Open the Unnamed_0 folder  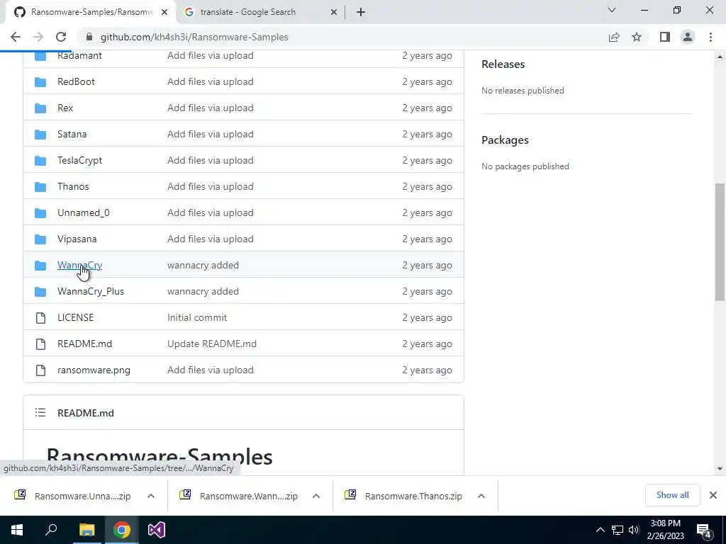pyautogui.click(x=84, y=212)
